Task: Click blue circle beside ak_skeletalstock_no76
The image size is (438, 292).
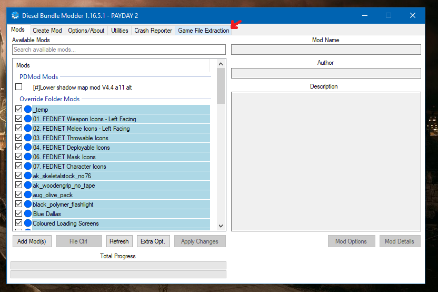Action: pyautogui.click(x=28, y=176)
